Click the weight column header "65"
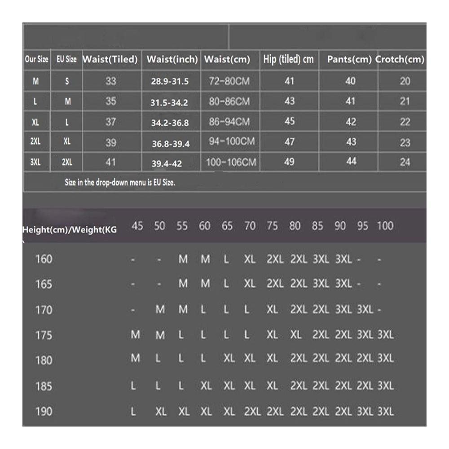Image resolution: width=449 pixels, height=449 pixels. click(227, 226)
